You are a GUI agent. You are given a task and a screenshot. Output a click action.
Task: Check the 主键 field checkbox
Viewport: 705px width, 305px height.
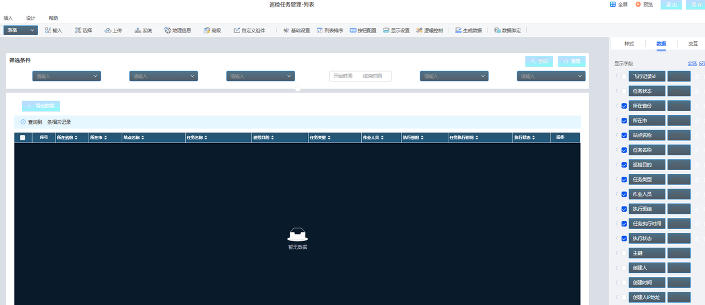[x=624, y=253]
